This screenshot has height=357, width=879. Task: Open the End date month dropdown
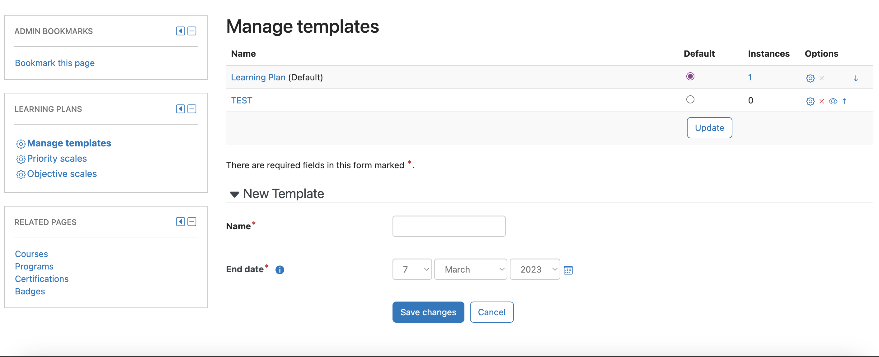coord(471,269)
